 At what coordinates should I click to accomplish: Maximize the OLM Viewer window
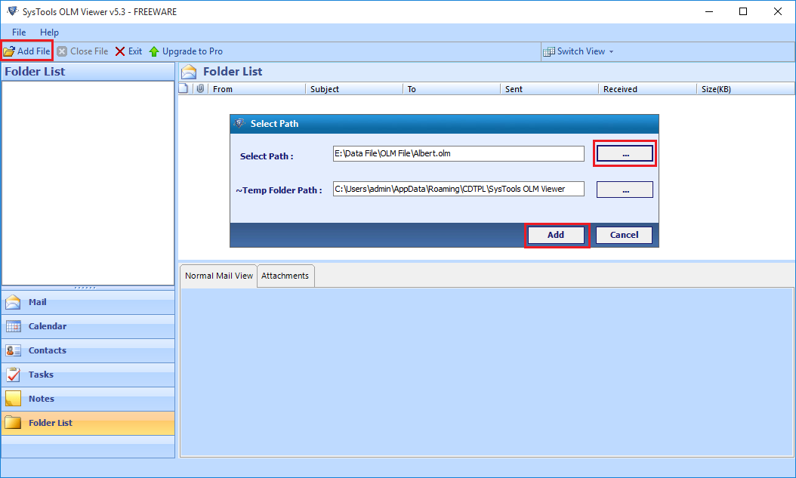pyautogui.click(x=743, y=11)
